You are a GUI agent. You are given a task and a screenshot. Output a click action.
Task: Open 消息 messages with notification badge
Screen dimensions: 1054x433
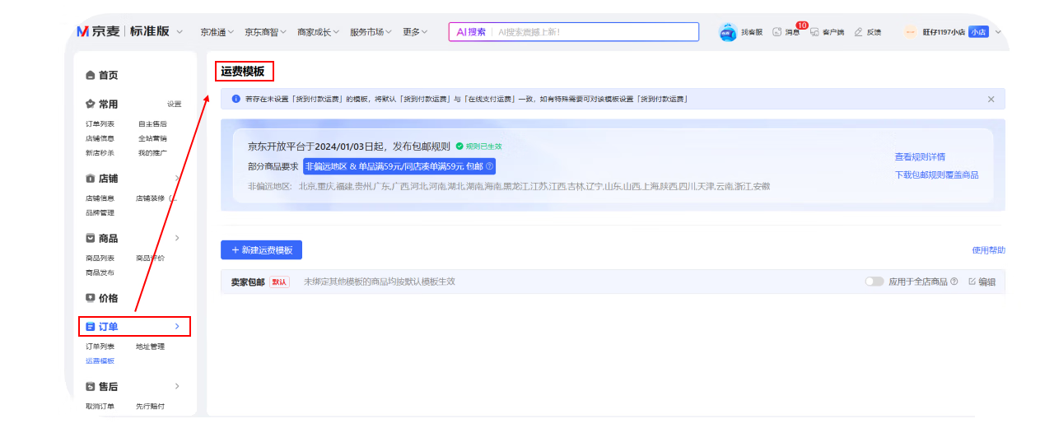tap(777, 32)
